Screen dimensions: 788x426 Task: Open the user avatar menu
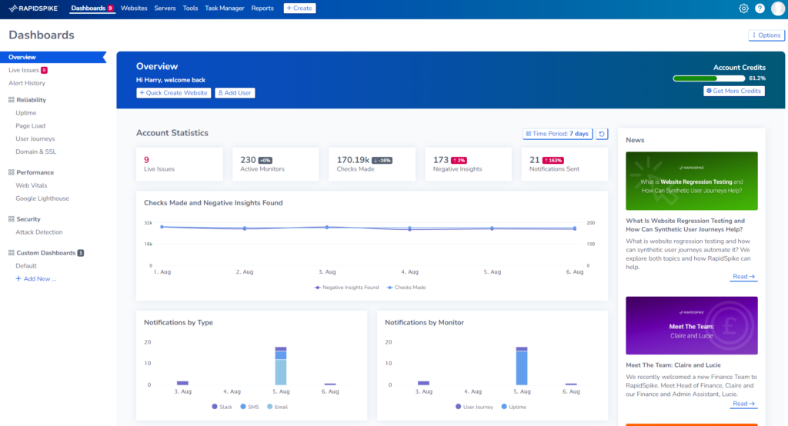778,8
